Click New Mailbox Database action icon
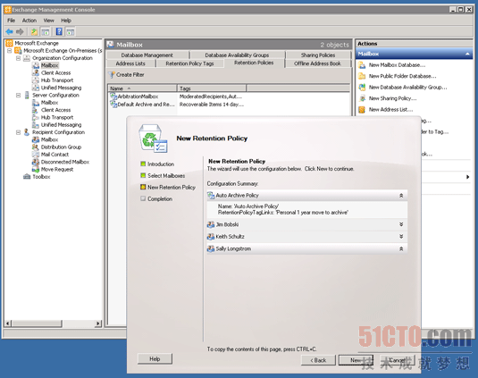The height and width of the screenshot is (378, 478). click(362, 65)
